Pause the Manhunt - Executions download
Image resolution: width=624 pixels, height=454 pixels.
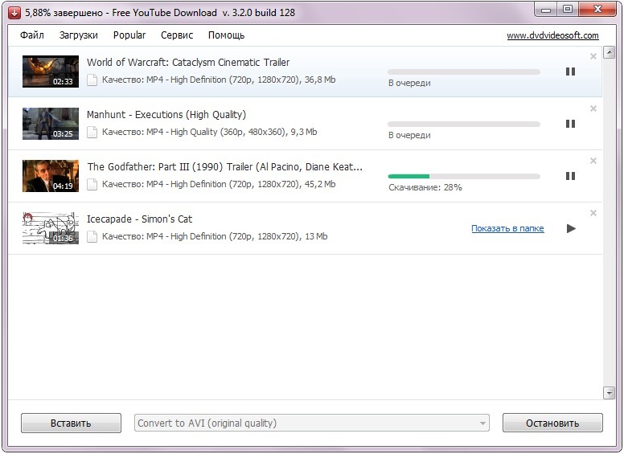click(570, 124)
